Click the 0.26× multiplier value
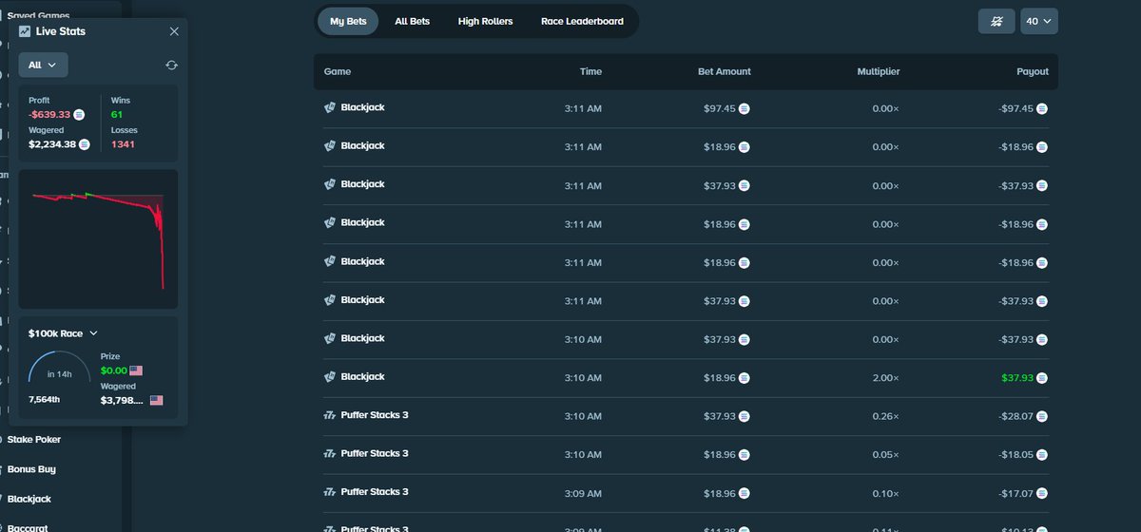Image resolution: width=1141 pixels, height=532 pixels. (886, 416)
